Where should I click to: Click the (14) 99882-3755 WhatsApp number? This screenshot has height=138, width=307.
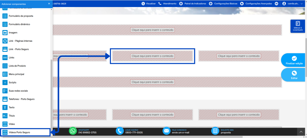point(87,132)
